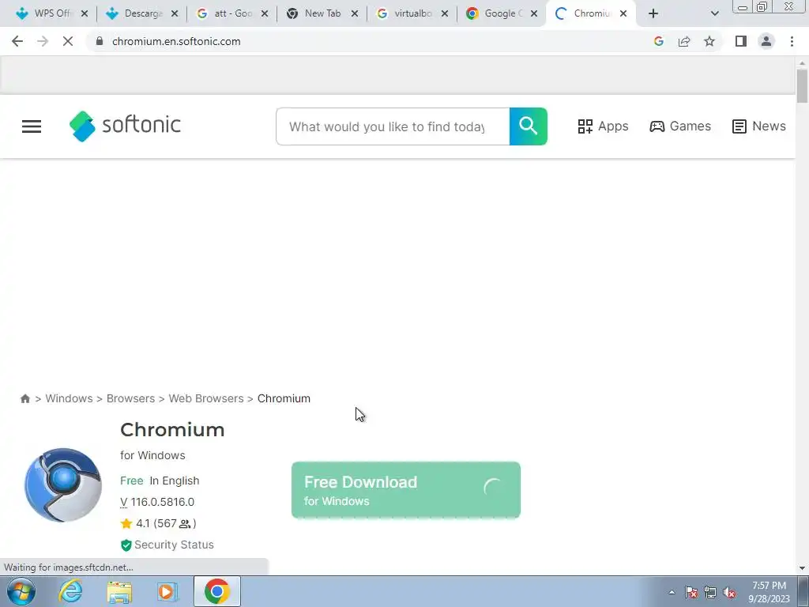Click the breadcrumb home icon

pos(24,398)
